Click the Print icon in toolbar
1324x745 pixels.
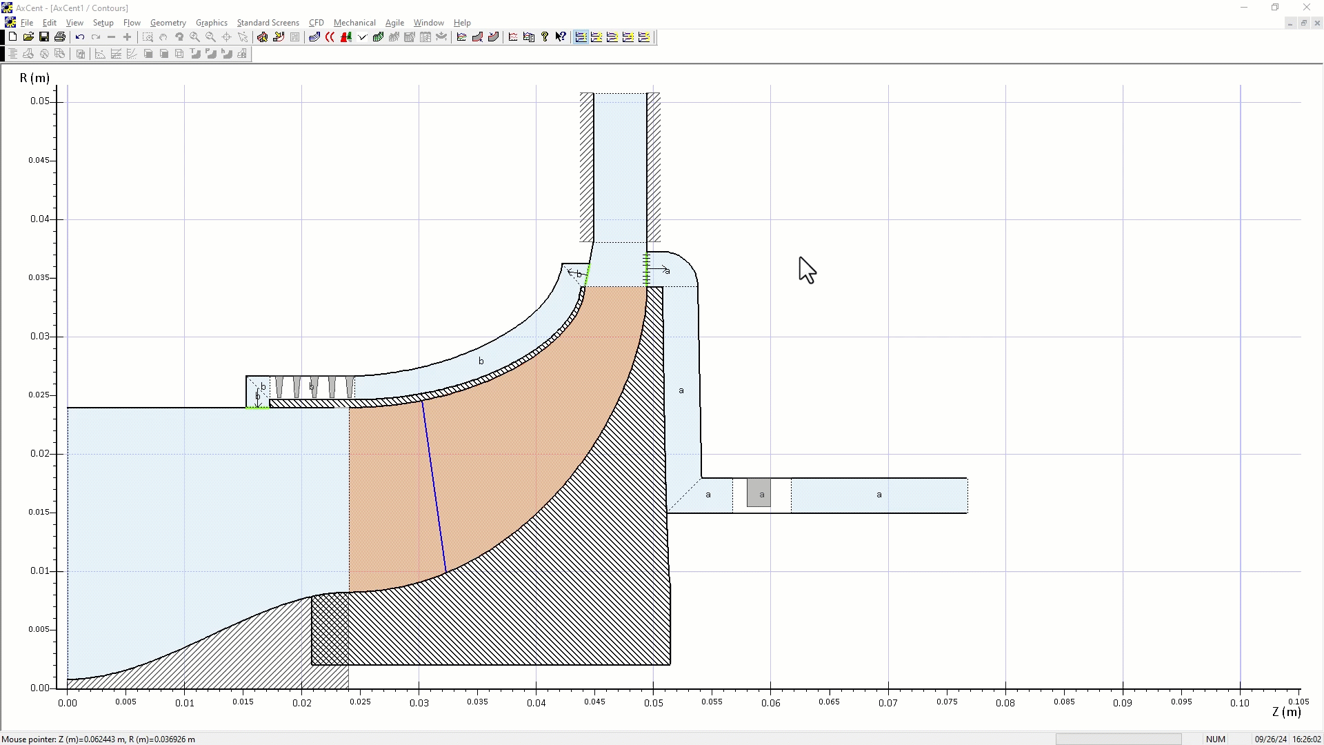click(60, 37)
